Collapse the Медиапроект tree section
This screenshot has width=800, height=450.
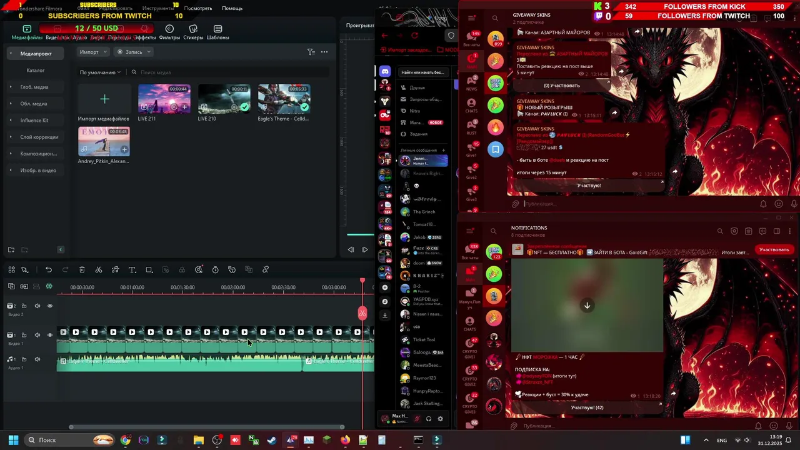pos(11,54)
